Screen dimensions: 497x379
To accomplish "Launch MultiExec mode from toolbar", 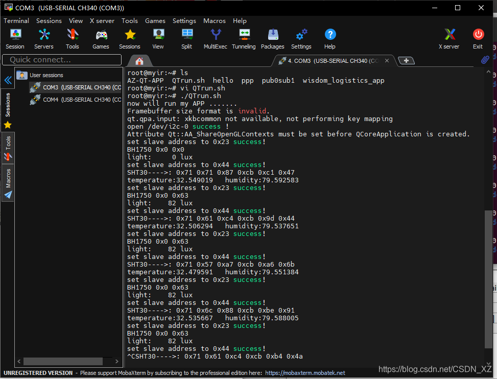I will 215,39.
